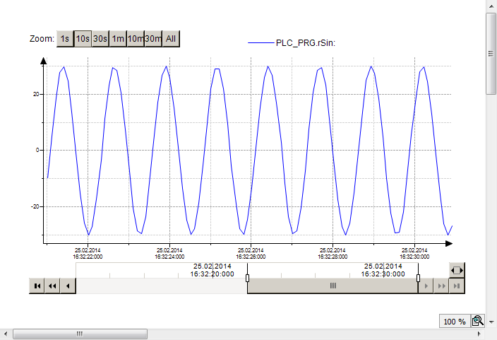Step forward with the single right arrow

427,286
